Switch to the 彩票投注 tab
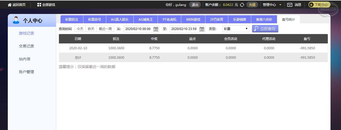 pyautogui.click(x=72, y=19)
